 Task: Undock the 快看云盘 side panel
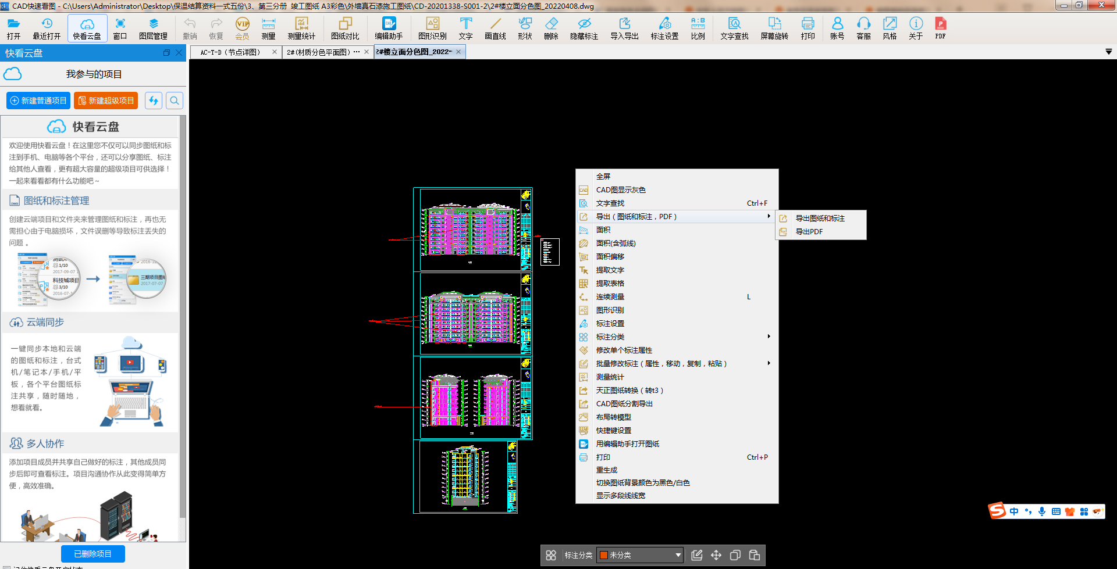point(166,53)
